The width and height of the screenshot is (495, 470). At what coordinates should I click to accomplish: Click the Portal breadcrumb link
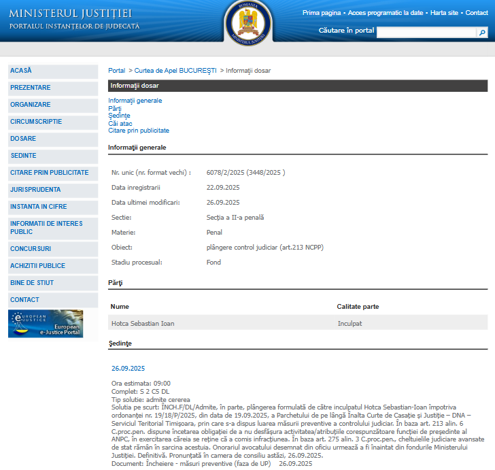coord(117,71)
